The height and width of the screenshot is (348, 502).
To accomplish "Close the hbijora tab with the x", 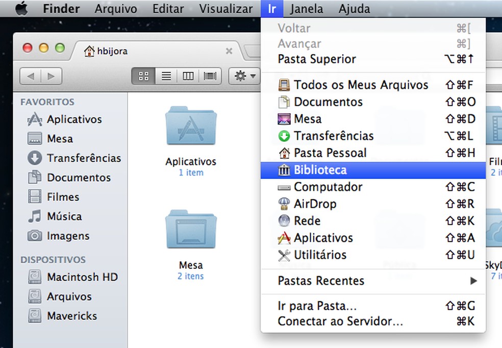I will tap(229, 51).
